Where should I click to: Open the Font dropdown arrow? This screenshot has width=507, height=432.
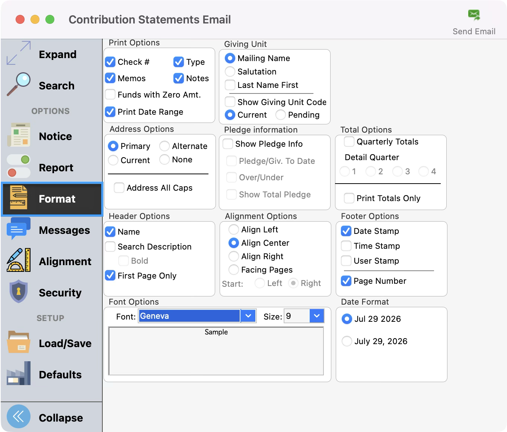click(x=248, y=316)
